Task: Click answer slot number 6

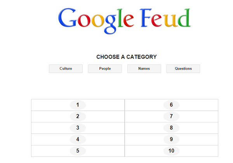Action: tap(171, 105)
